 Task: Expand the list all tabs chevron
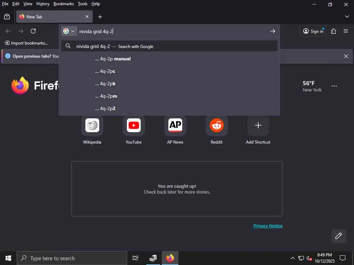click(347, 17)
